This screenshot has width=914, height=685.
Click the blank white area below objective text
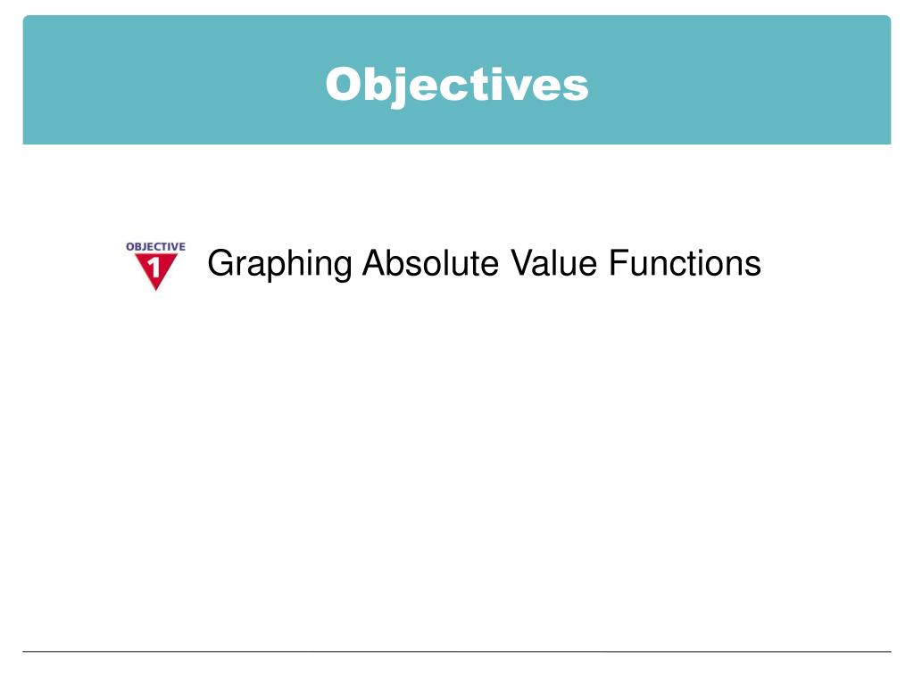point(456,446)
